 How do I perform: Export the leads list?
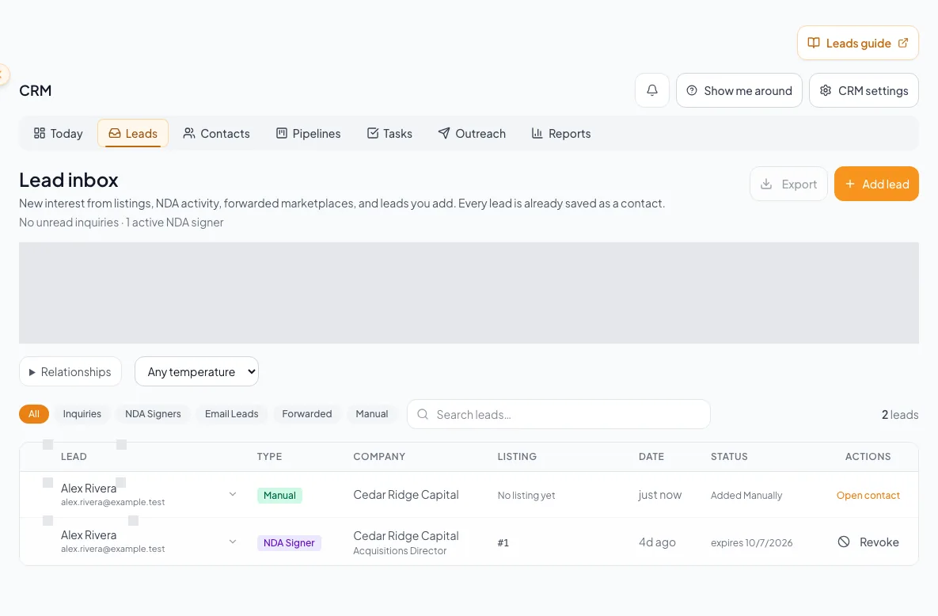tap(788, 184)
